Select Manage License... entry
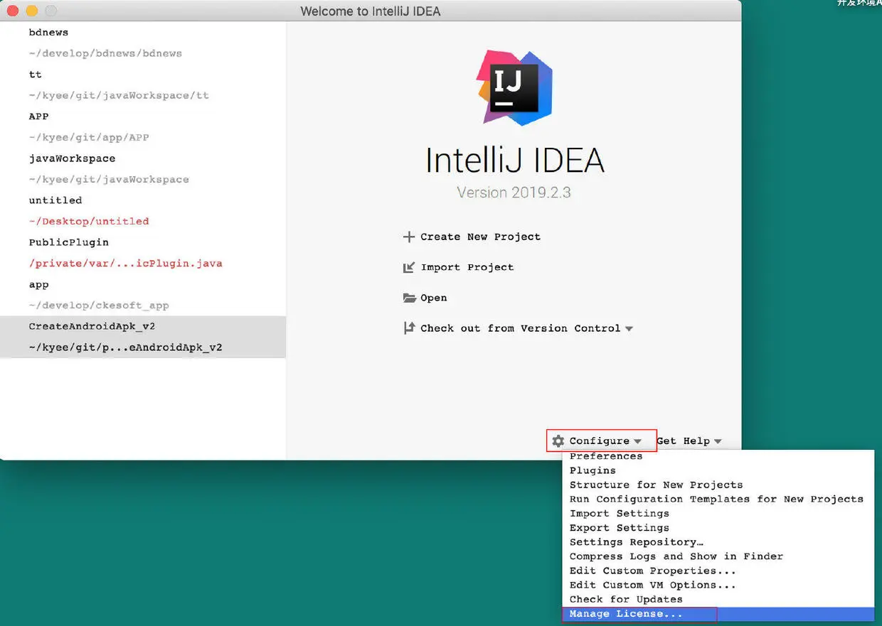The width and height of the screenshot is (882, 626). [718, 614]
